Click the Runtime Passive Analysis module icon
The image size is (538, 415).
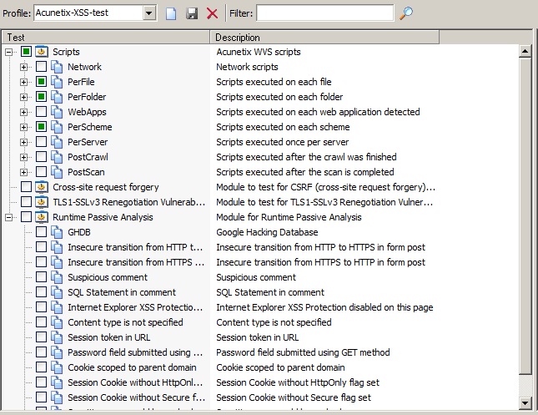[x=42, y=217]
